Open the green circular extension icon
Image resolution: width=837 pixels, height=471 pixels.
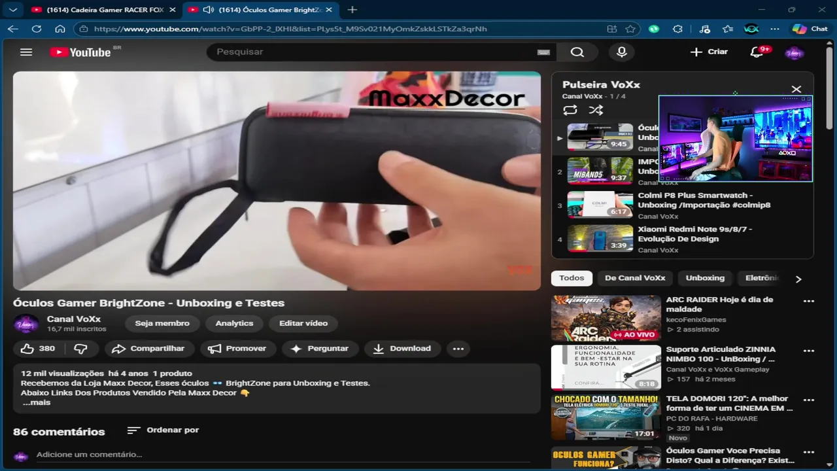coord(654,29)
